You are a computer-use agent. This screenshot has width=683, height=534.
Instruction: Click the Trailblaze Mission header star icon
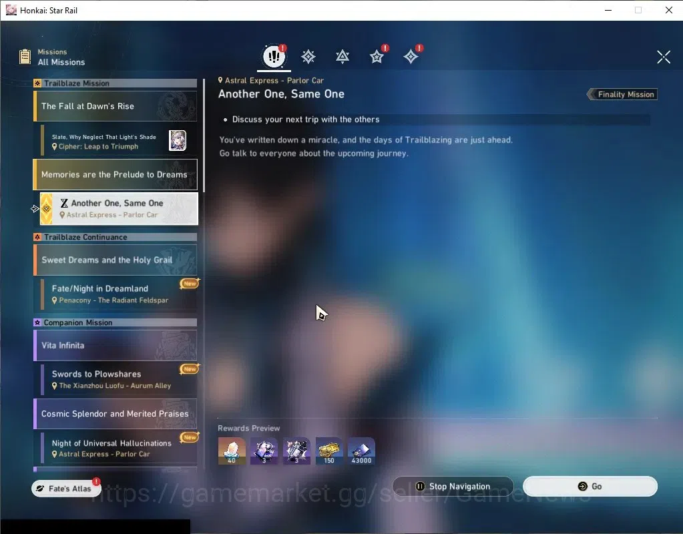(37, 83)
